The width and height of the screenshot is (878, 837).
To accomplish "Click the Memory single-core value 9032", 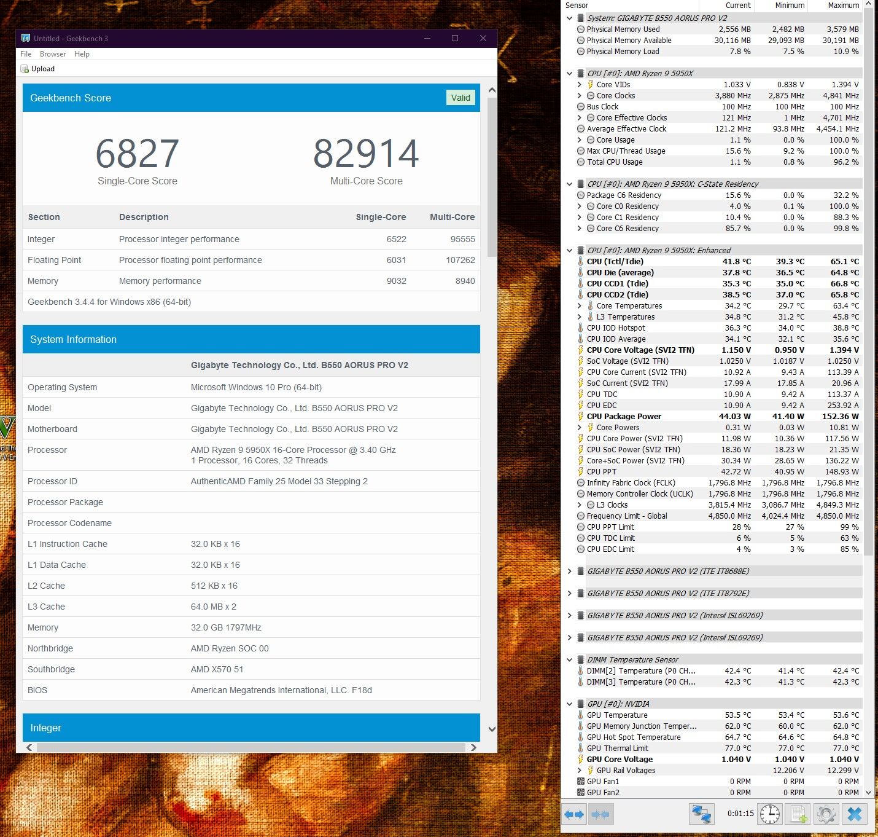I will click(396, 281).
